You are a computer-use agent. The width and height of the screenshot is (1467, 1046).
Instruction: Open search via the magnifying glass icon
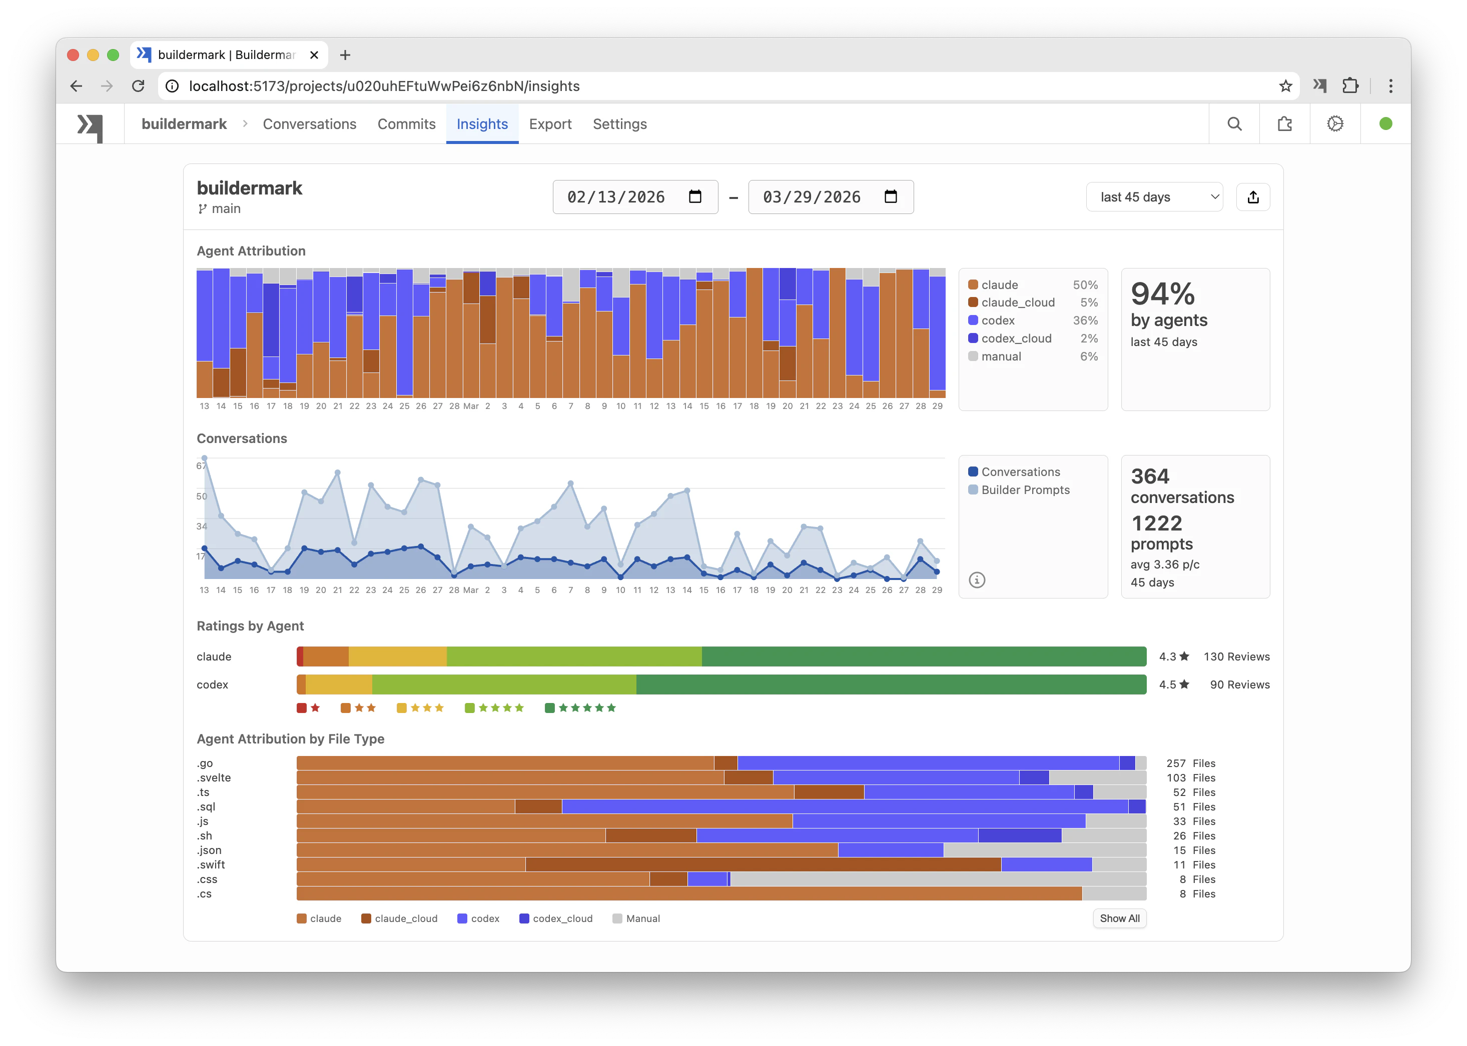(1234, 123)
